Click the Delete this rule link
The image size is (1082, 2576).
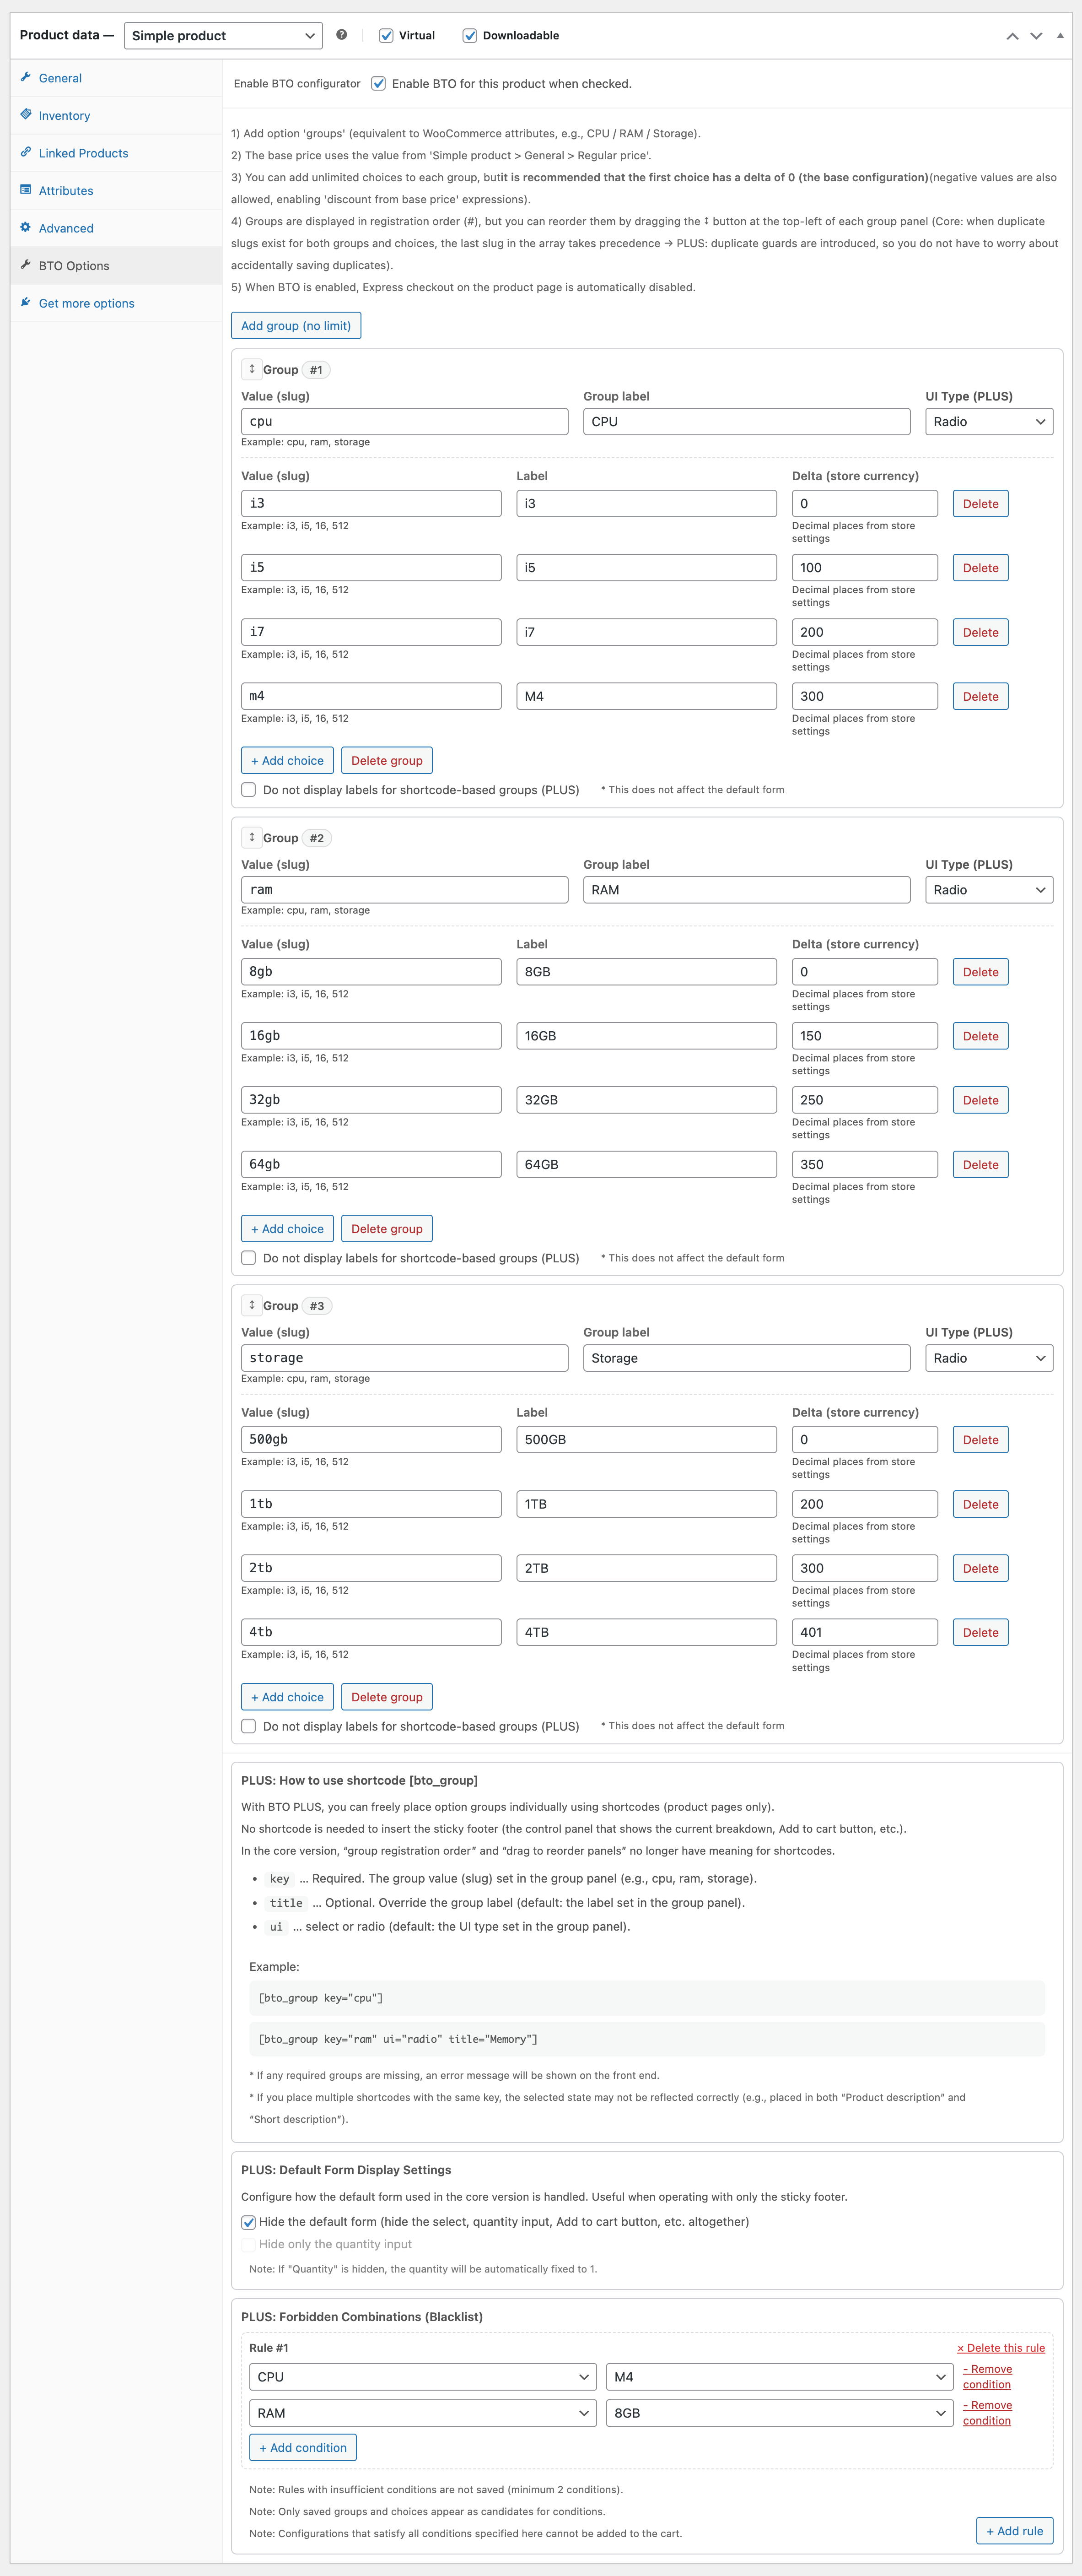(x=1001, y=2348)
